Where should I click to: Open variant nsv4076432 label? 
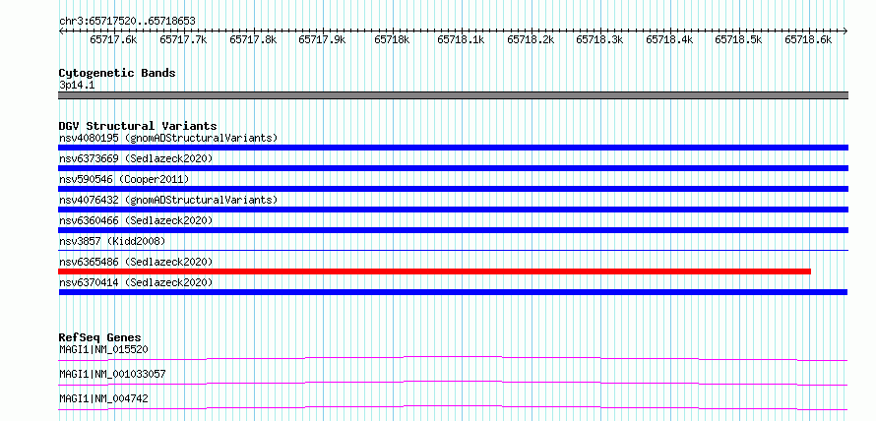(168, 200)
